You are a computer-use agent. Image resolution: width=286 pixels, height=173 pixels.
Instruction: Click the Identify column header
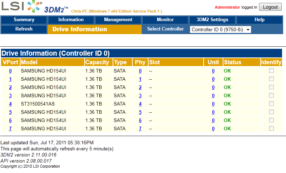click(x=271, y=62)
